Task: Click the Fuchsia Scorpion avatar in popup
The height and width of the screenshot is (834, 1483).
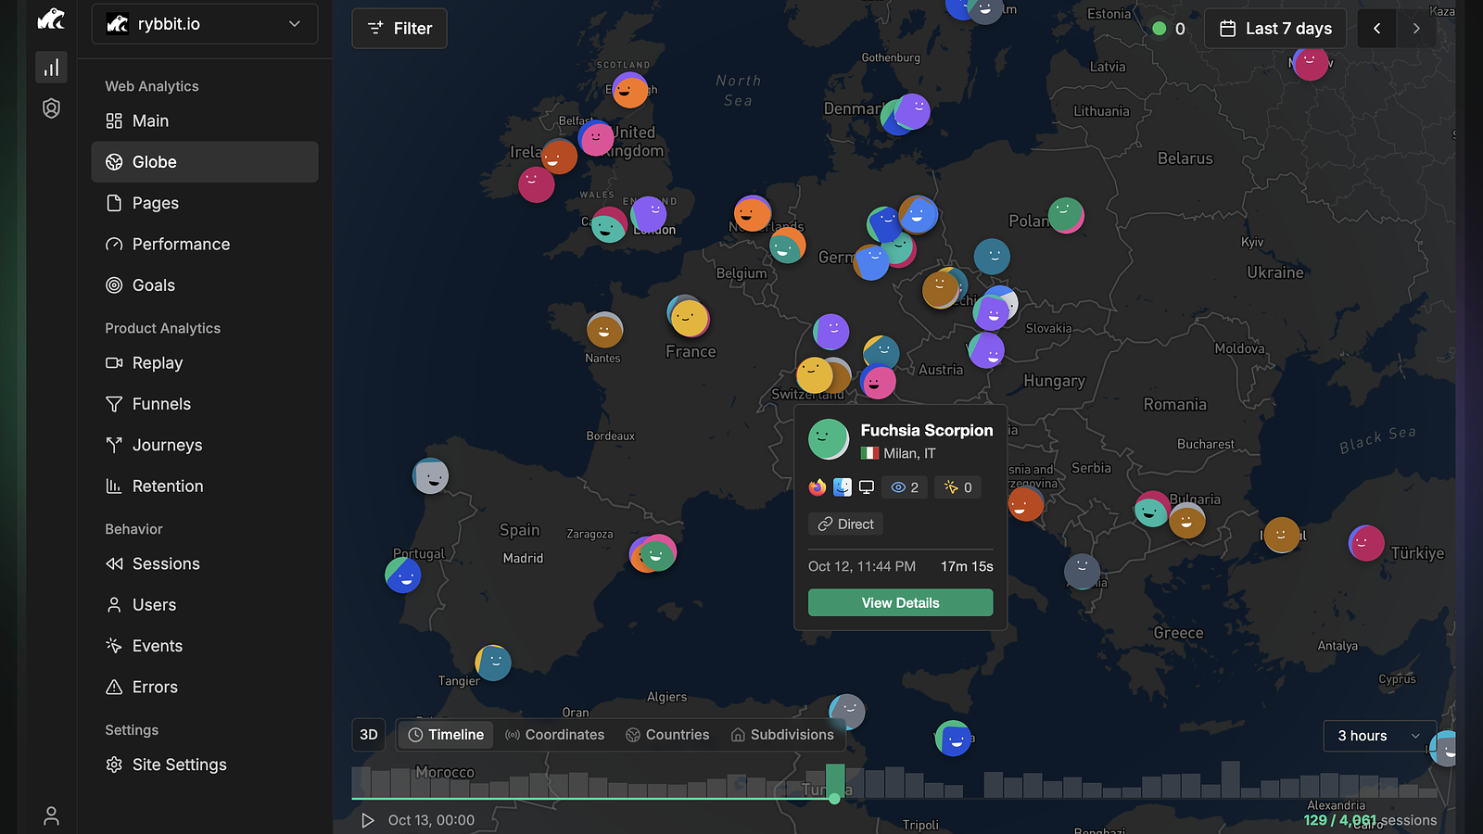Action: 829,440
